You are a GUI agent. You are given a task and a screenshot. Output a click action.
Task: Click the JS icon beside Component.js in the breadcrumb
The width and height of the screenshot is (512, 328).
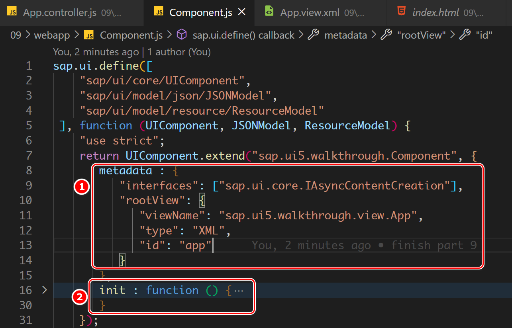[88, 35]
